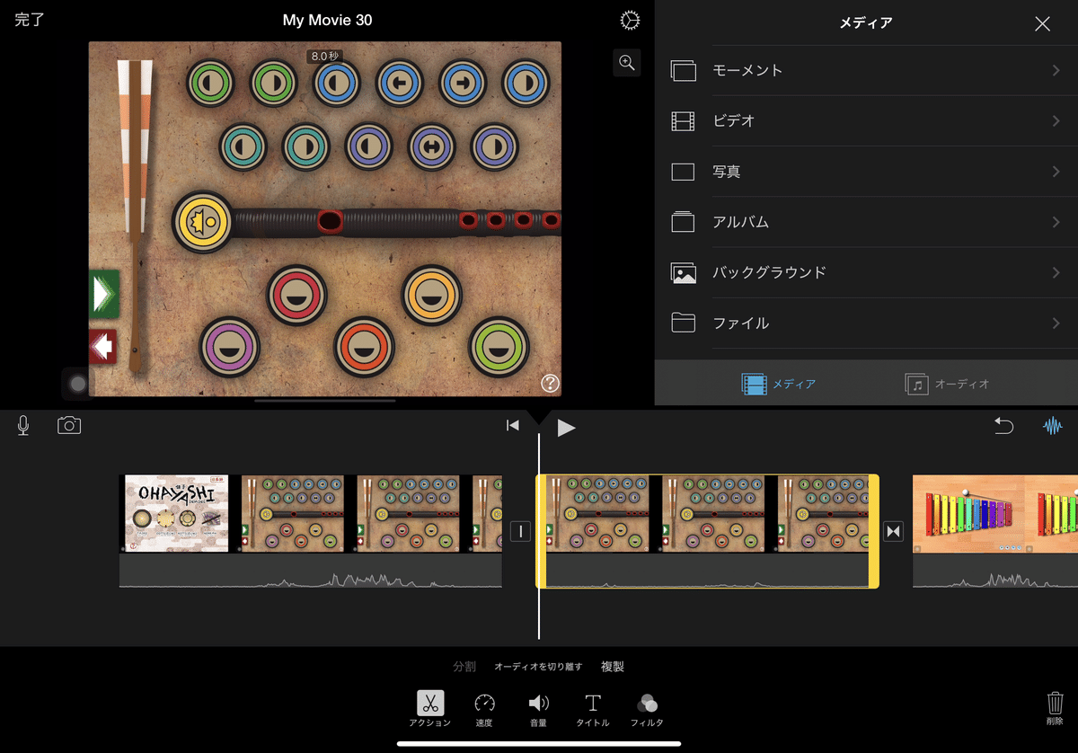Toggle audio waveform display
This screenshot has height=753, width=1078.
[1052, 426]
